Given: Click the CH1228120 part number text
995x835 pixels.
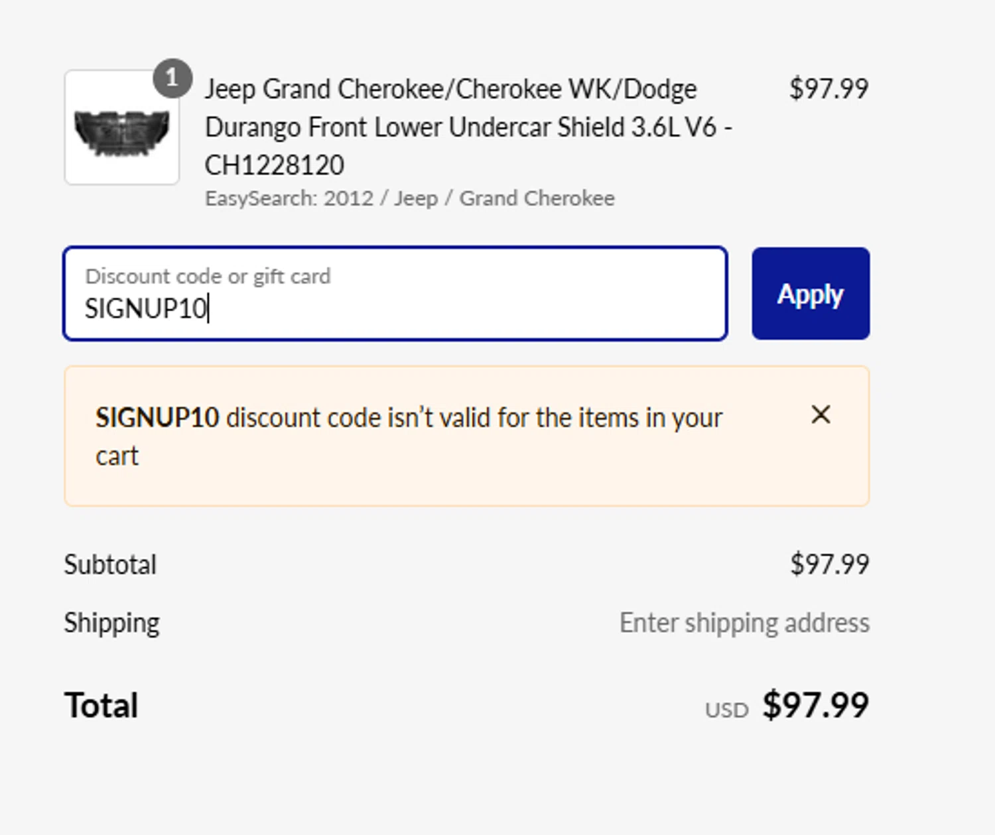Looking at the screenshot, I should tap(274, 165).
